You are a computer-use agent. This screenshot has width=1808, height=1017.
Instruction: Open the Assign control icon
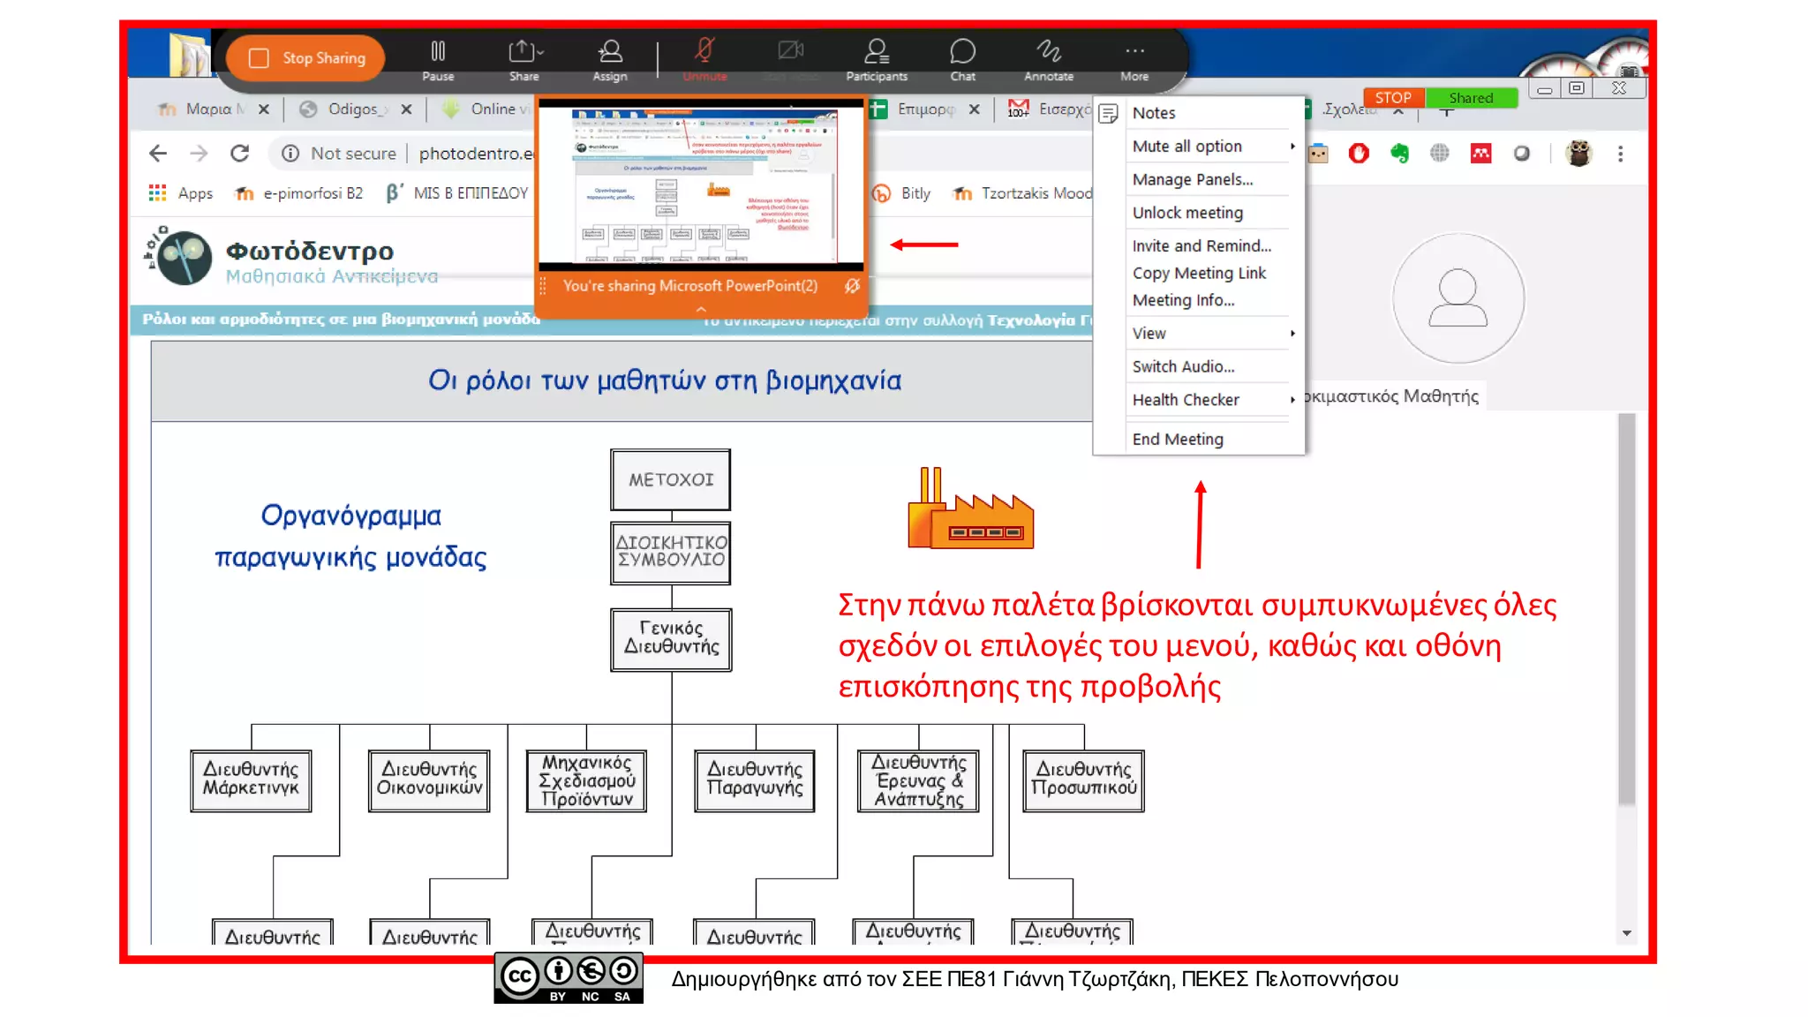pos(610,52)
